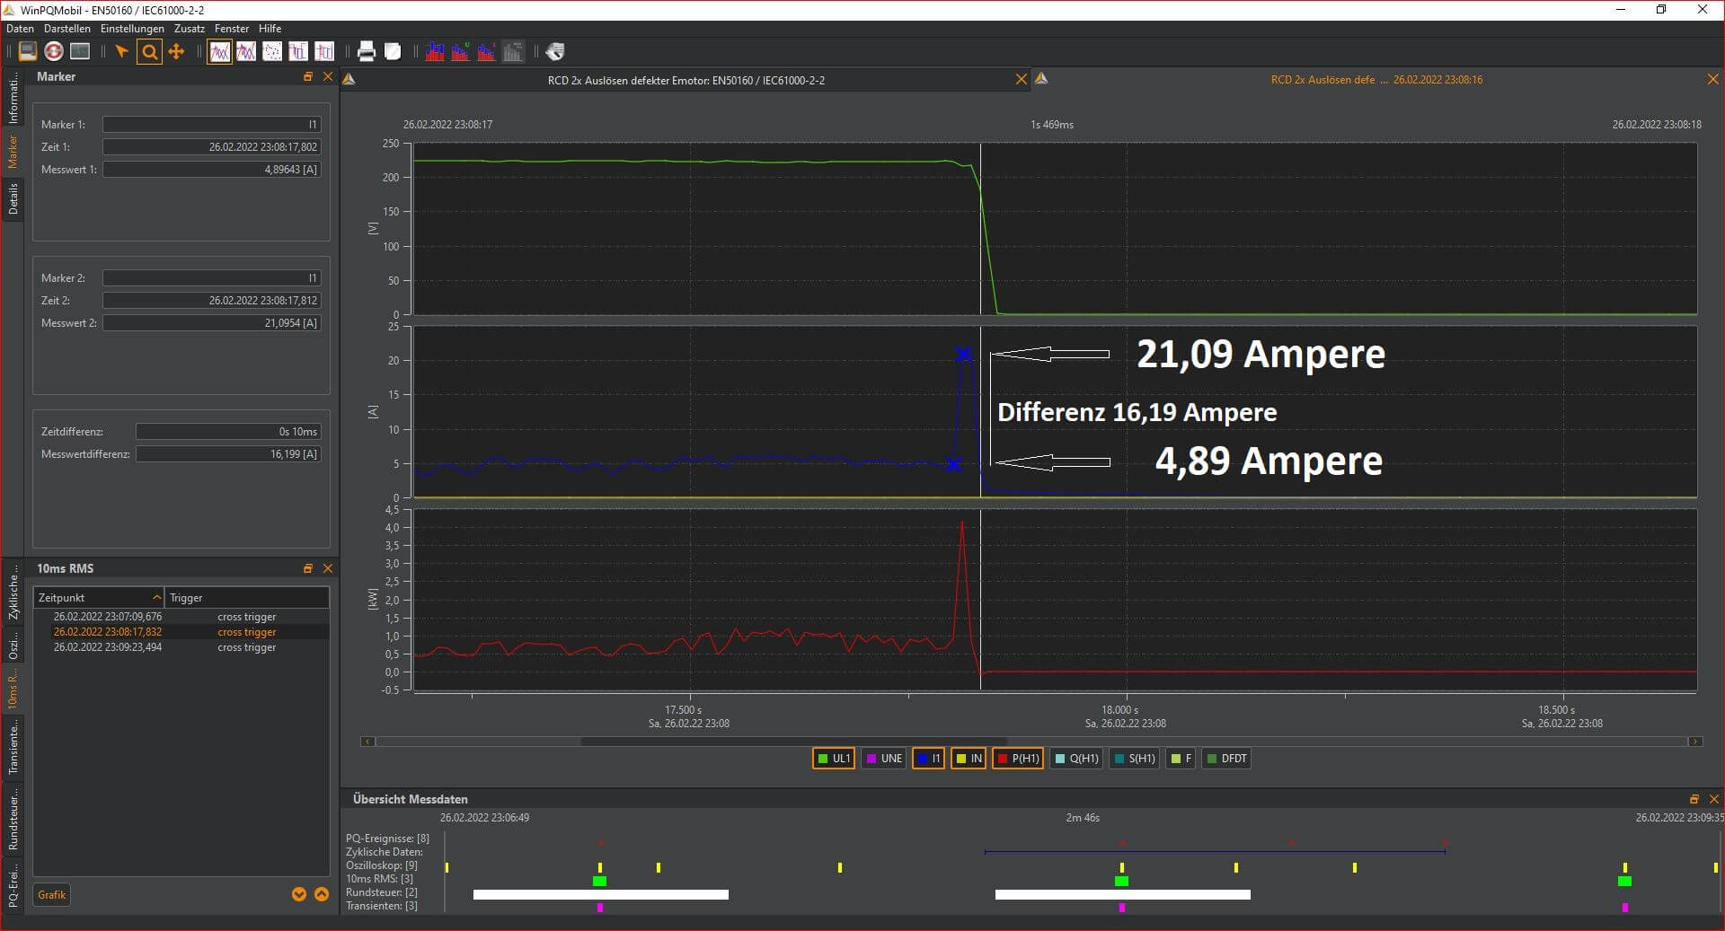The width and height of the screenshot is (1725, 931).
Task: Select the 23:07:09,676 cross trigger row
Action: pos(181,617)
